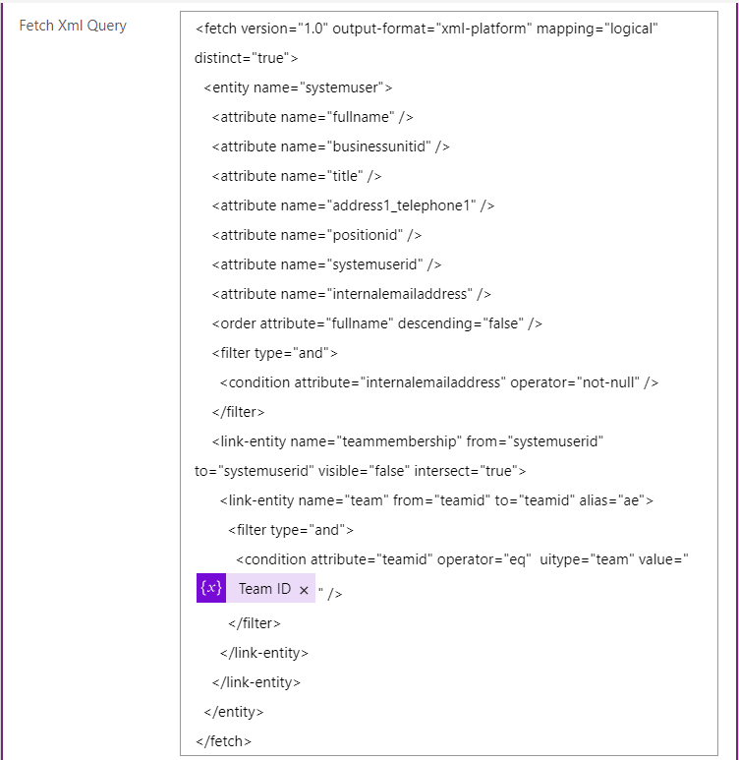Place cursor on the fetch version line
Screen dimensions: 739x760
point(426,29)
